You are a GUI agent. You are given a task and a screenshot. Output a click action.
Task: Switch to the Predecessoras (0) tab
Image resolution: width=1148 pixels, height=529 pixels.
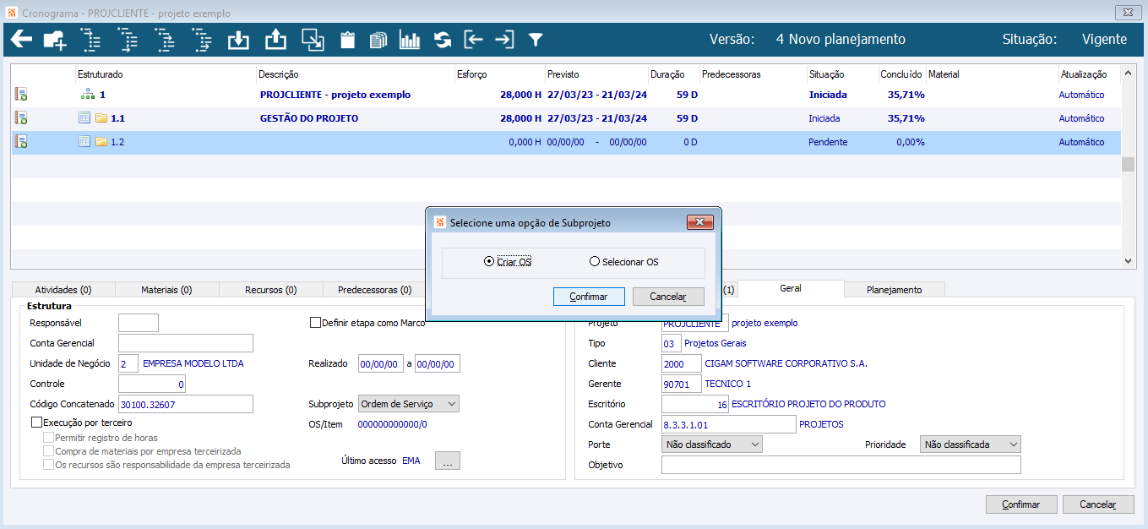coord(374,290)
